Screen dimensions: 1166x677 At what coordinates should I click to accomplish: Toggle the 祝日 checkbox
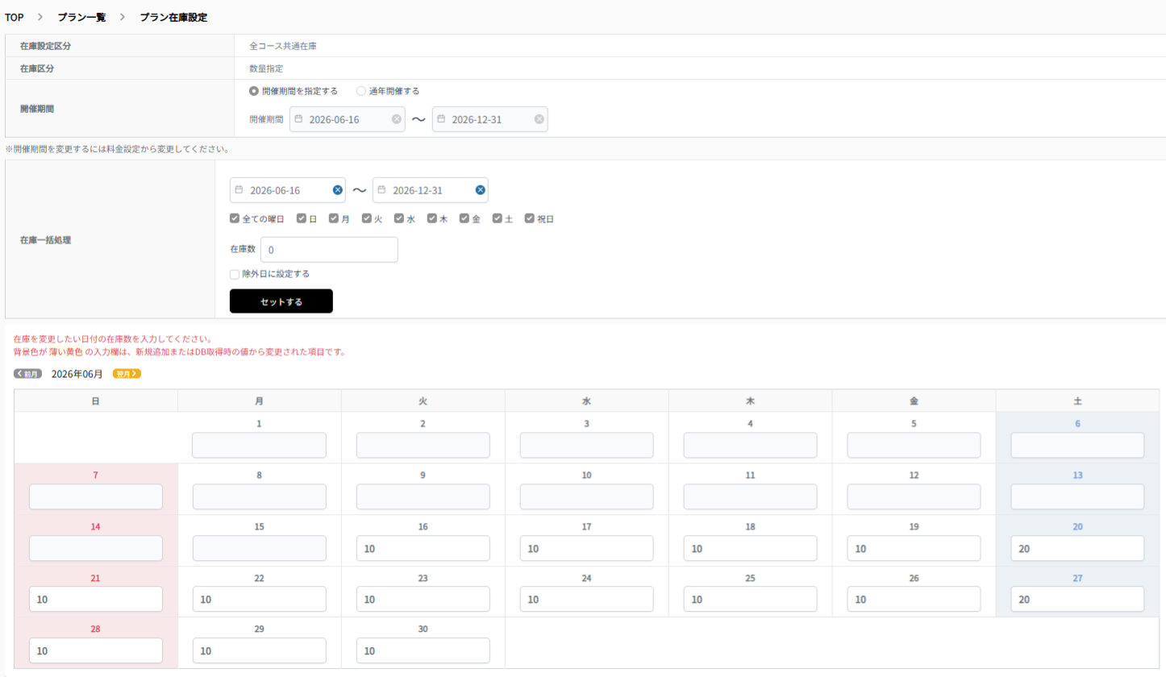click(x=530, y=218)
